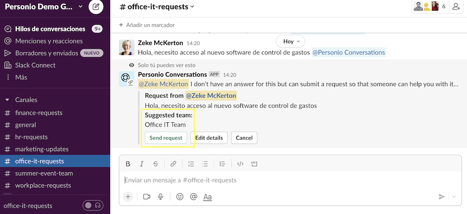The image size is (467, 214).
Task: Open the marketing-updates channel
Action: click(41, 149)
